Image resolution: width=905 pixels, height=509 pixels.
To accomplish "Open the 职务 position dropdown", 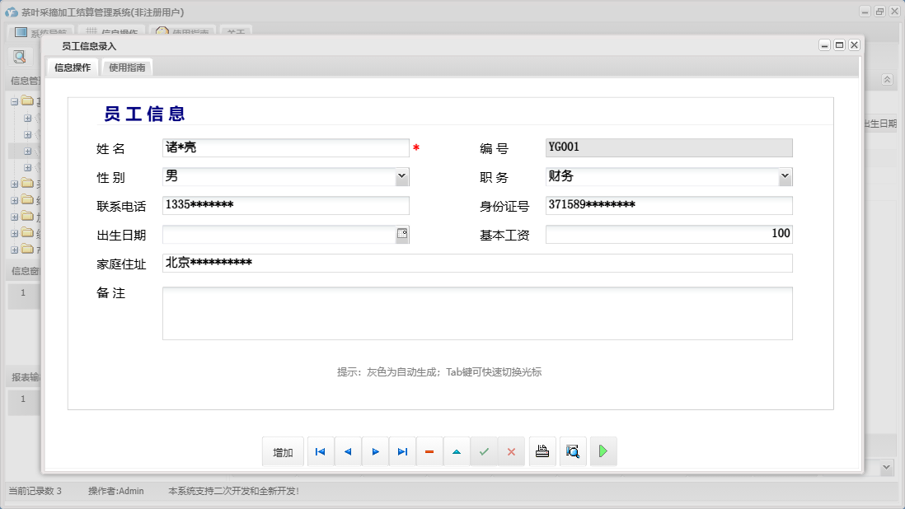I will coord(784,176).
